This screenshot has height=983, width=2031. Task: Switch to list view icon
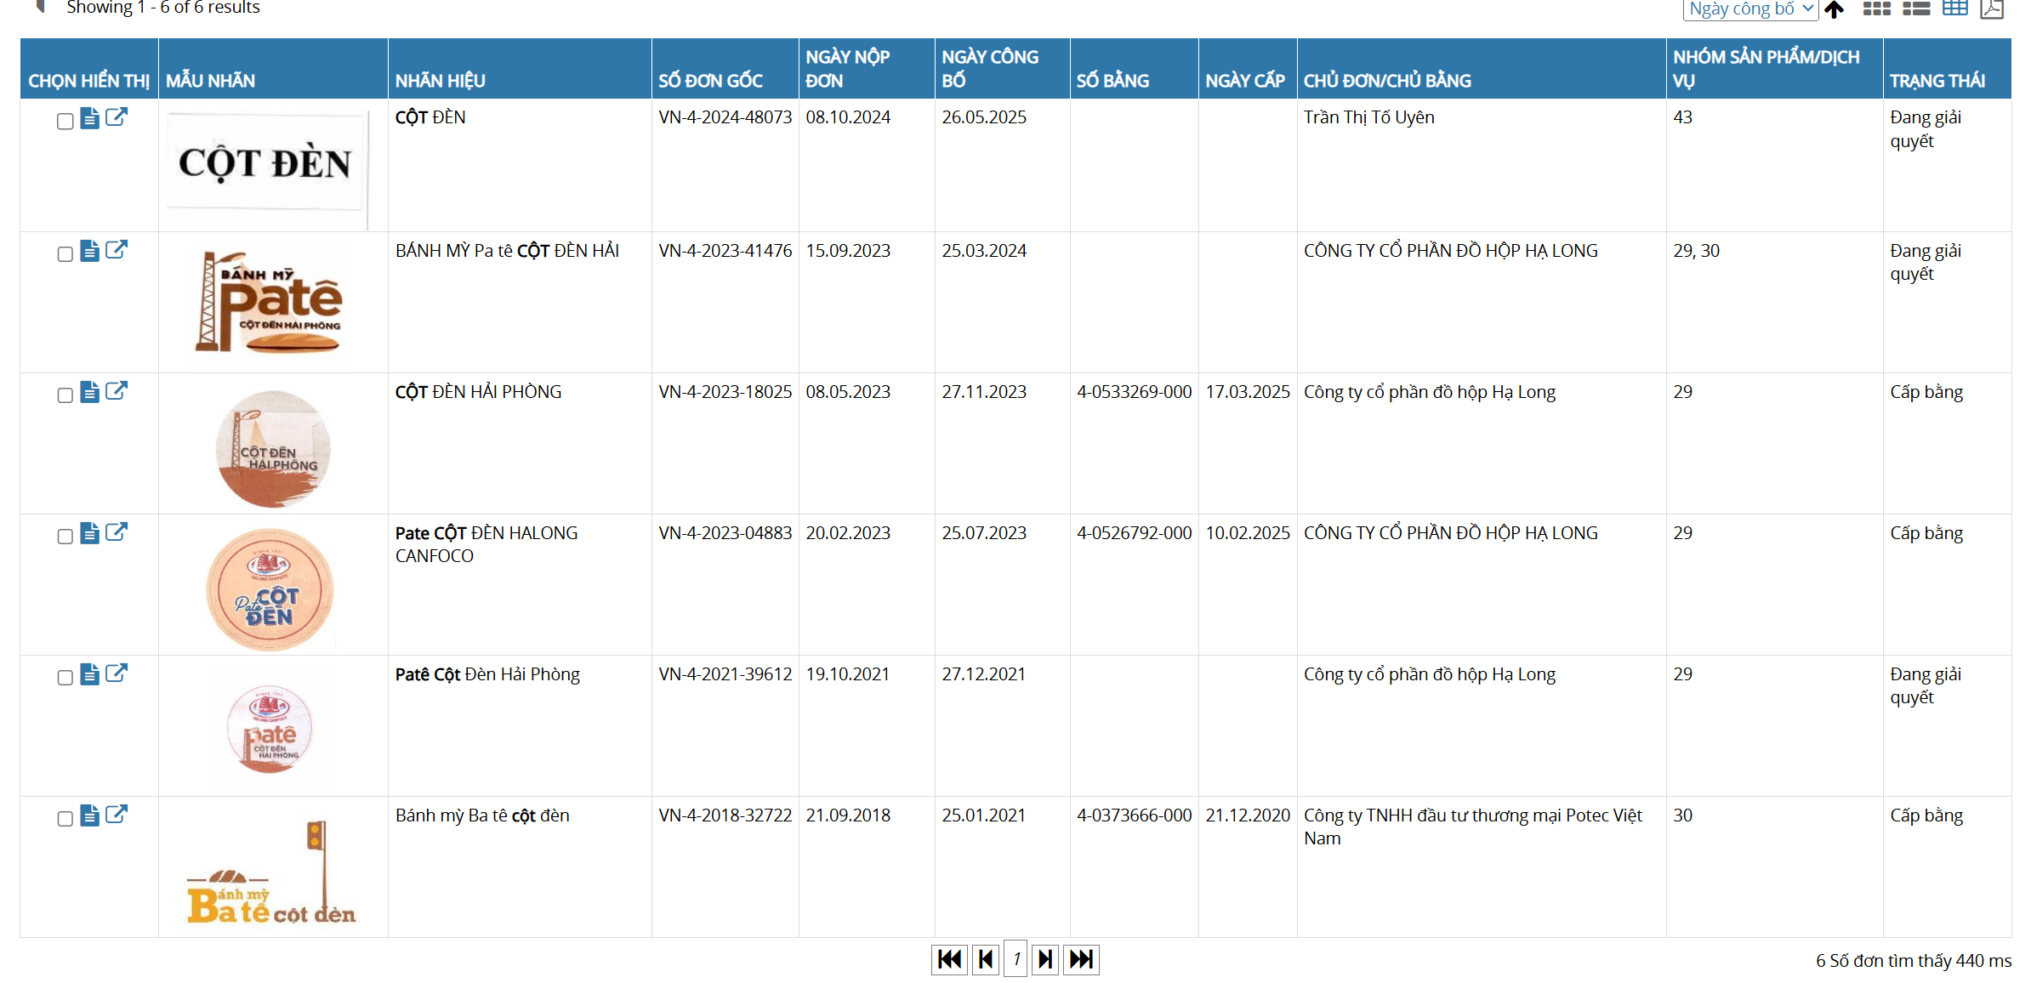click(1915, 9)
